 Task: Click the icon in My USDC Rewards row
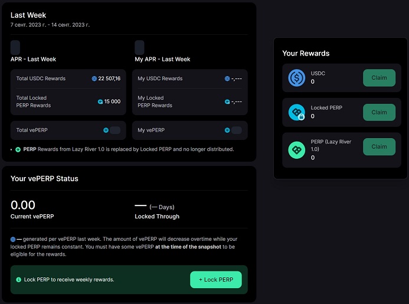pyautogui.click(x=227, y=79)
